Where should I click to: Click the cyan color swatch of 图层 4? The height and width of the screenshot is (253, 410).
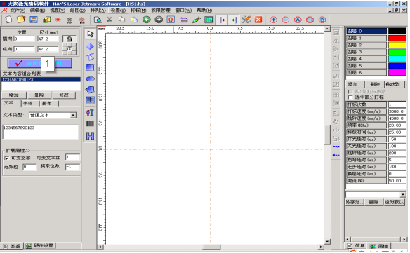coord(397,59)
